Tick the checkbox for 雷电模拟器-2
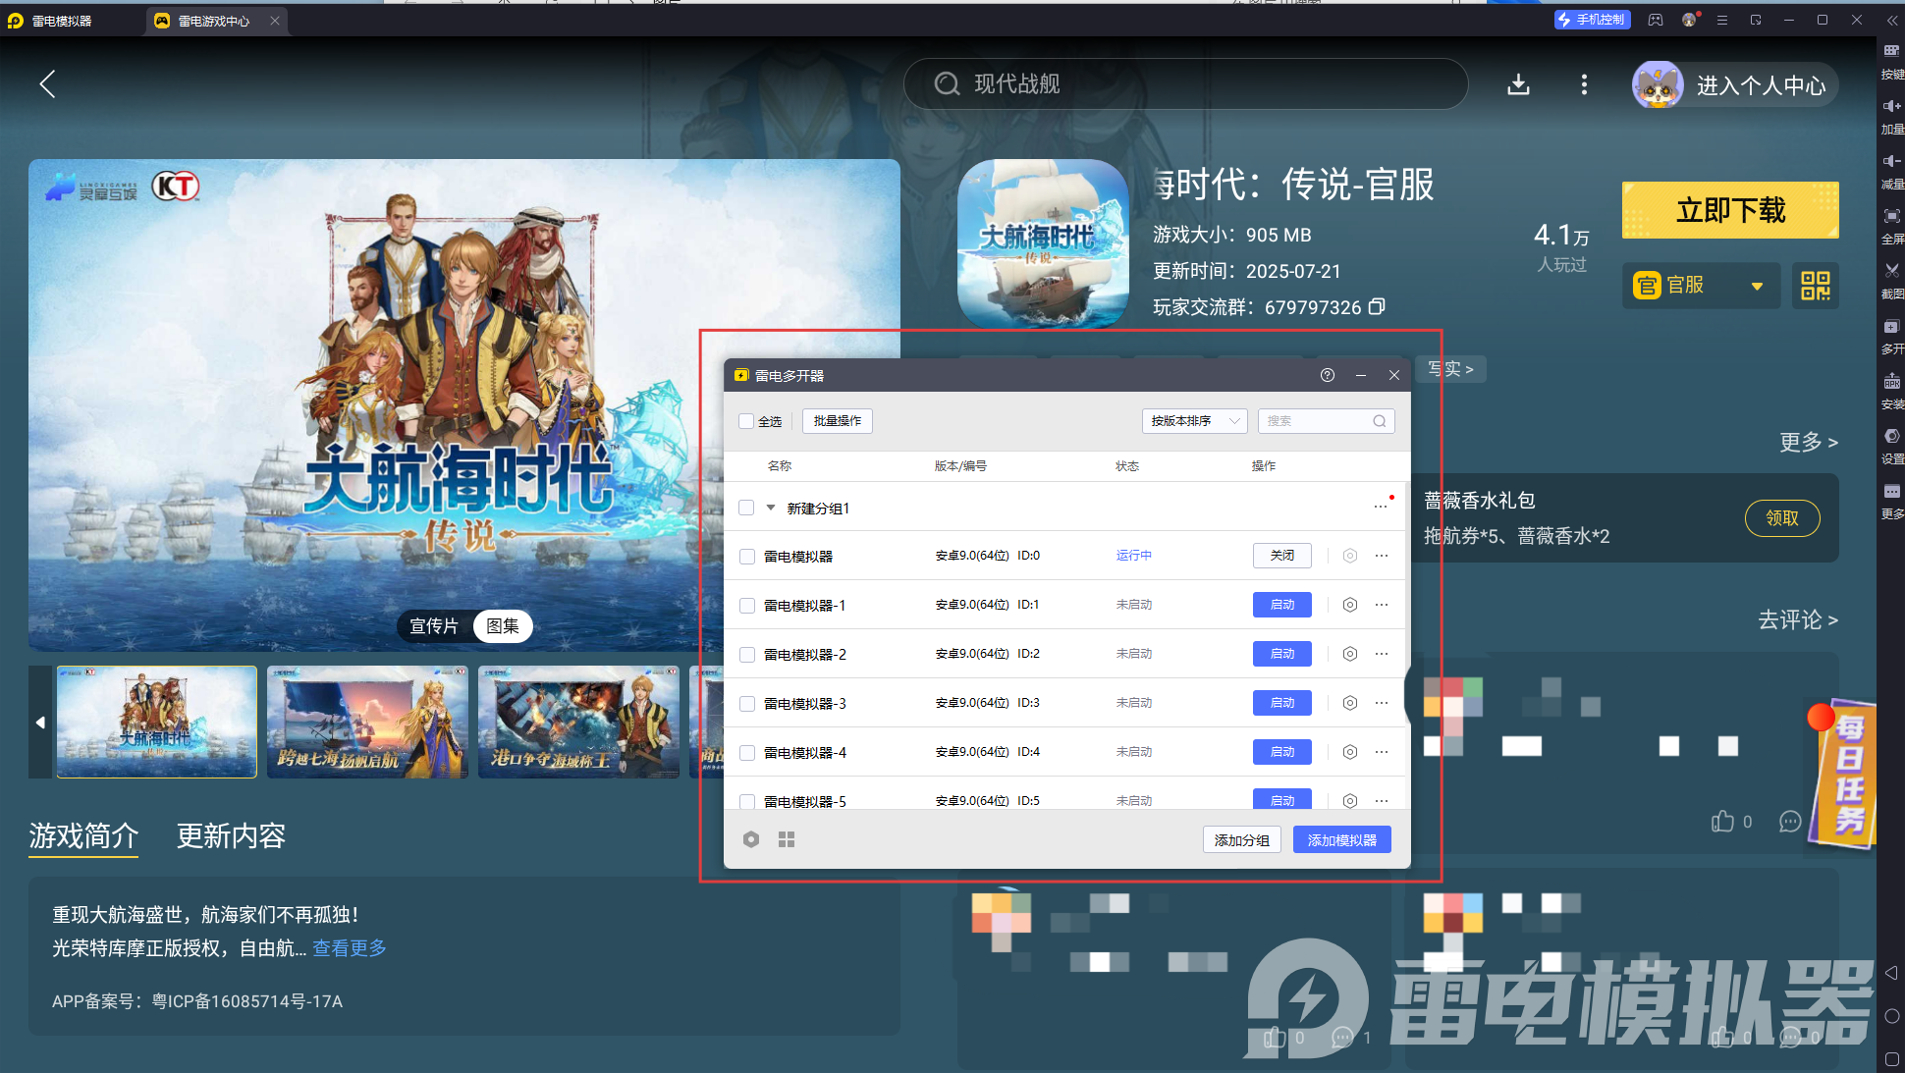1905x1073 pixels. [747, 655]
